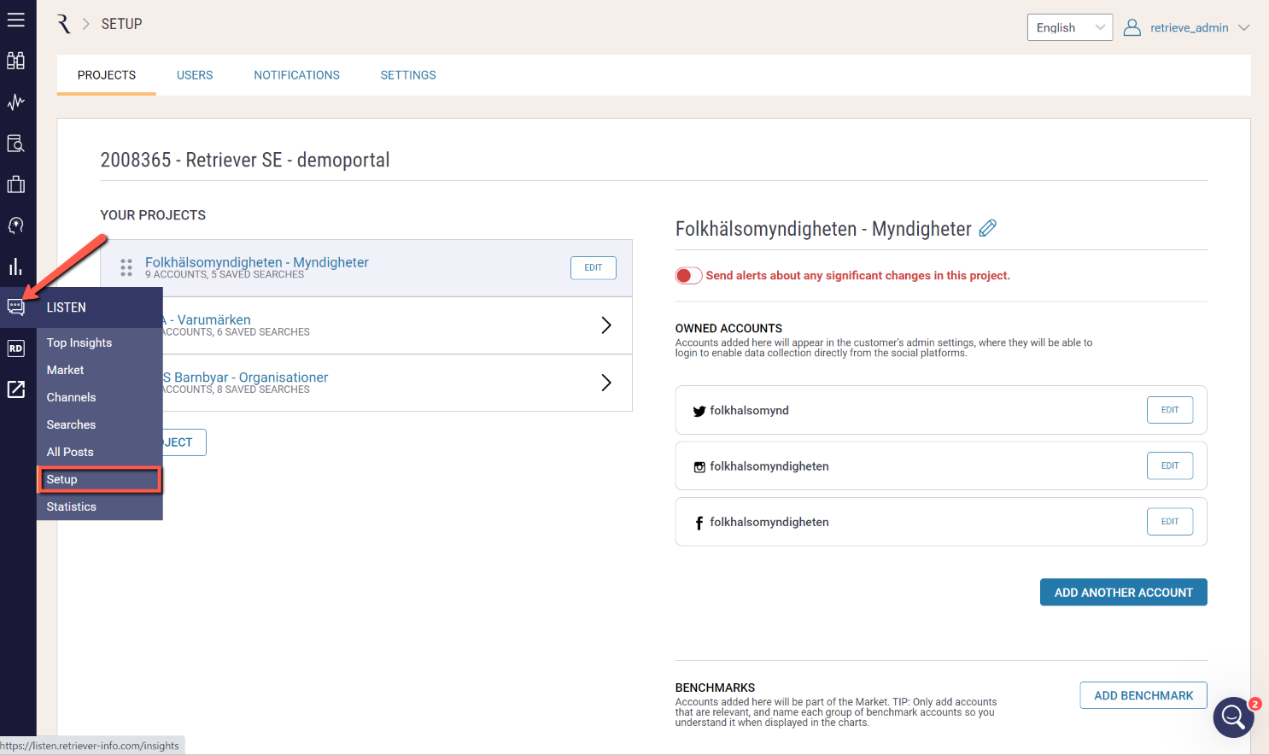Open the bar chart icon in sidebar
This screenshot has width=1269, height=755.
(16, 266)
